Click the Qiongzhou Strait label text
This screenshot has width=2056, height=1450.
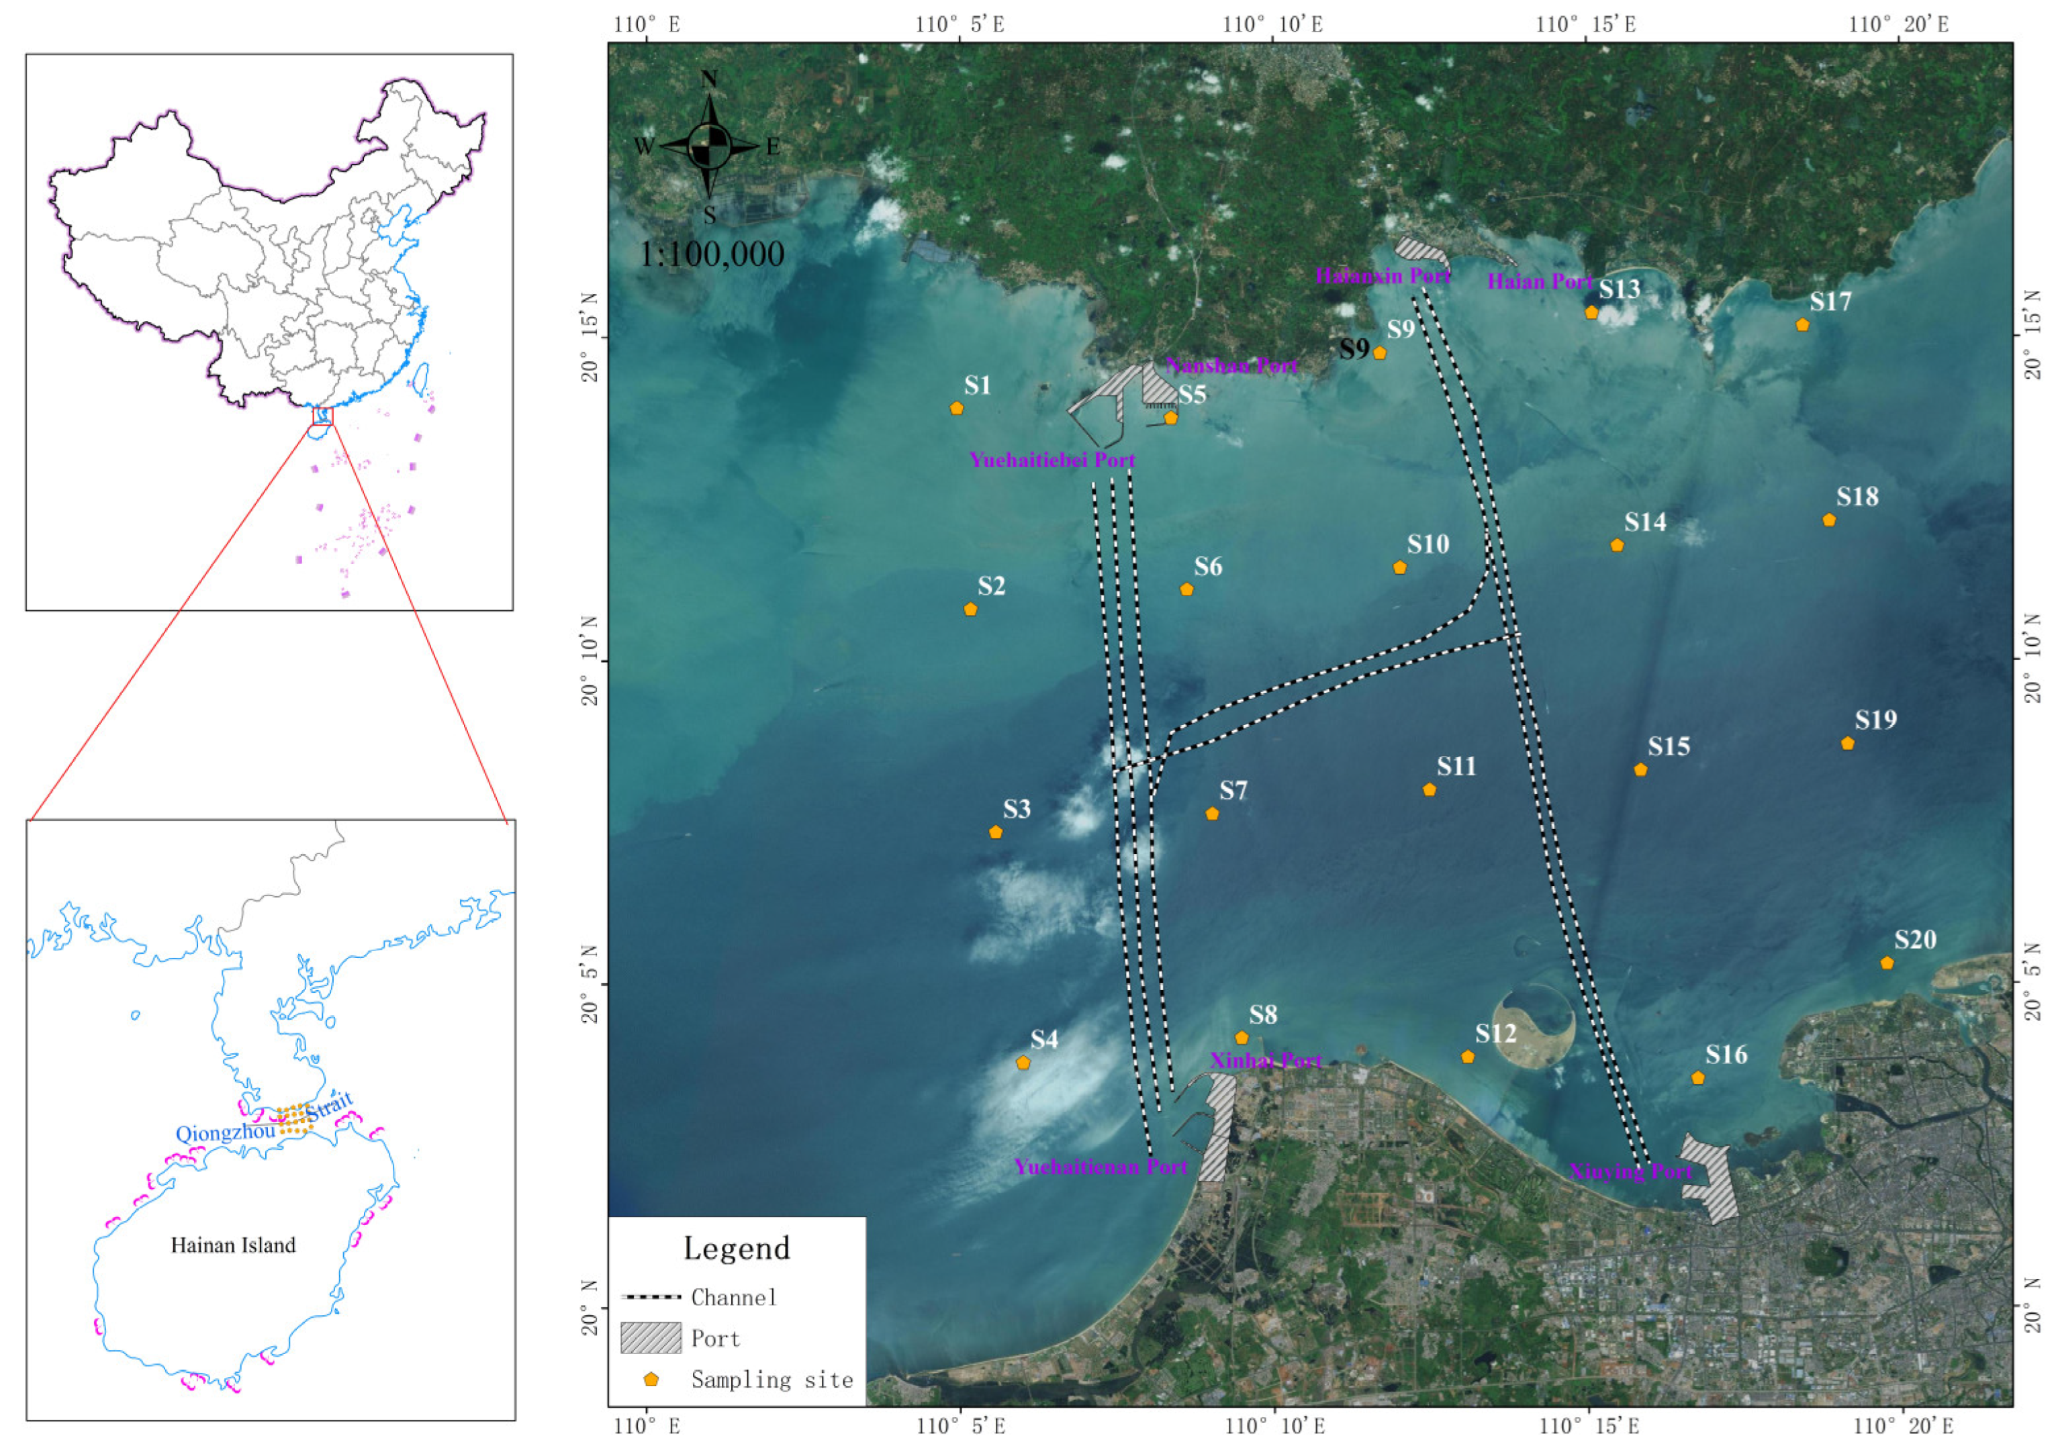[226, 1133]
